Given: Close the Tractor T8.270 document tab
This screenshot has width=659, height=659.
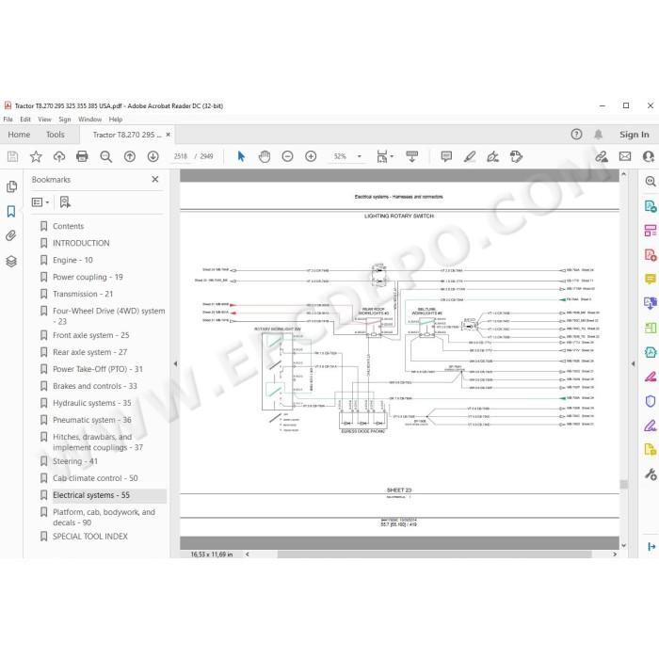Looking at the screenshot, I should (x=169, y=135).
